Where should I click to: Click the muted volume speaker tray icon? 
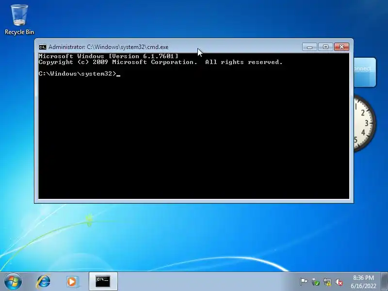pyautogui.click(x=339, y=282)
